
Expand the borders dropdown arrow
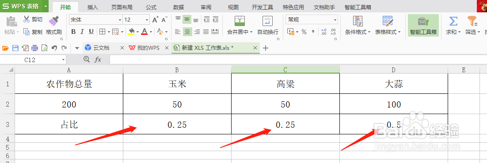point(108,32)
